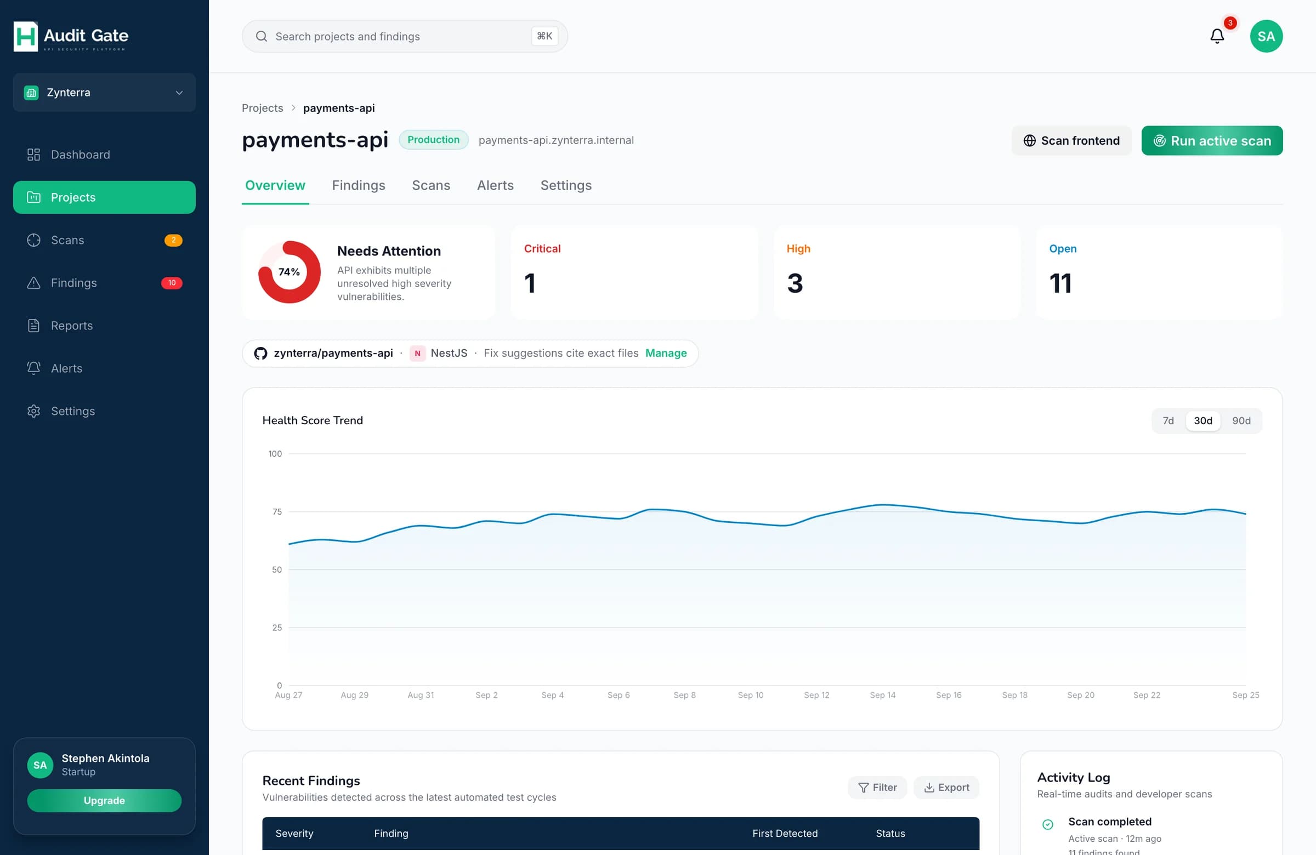Click the GitHub repository icon
This screenshot has width=1316, height=855.
tap(260, 353)
